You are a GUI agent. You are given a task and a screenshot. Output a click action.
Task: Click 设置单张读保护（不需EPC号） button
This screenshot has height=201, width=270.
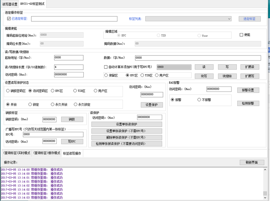point(127,131)
